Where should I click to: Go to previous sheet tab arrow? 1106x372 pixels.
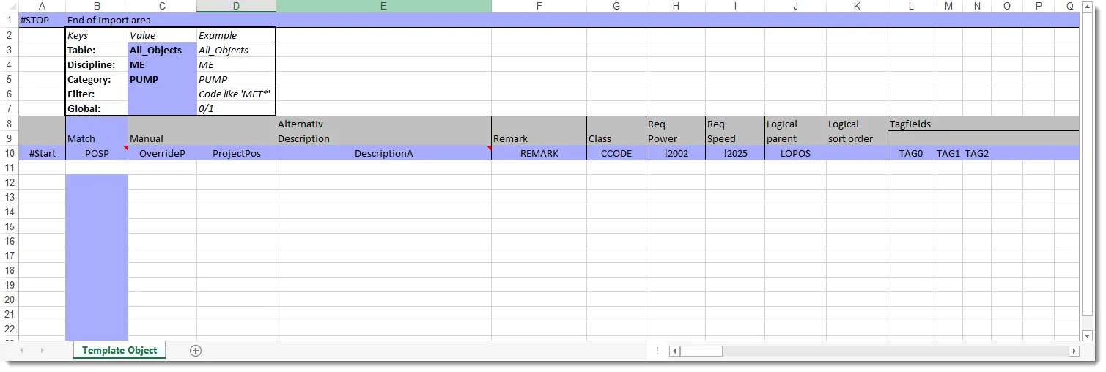[x=21, y=351]
